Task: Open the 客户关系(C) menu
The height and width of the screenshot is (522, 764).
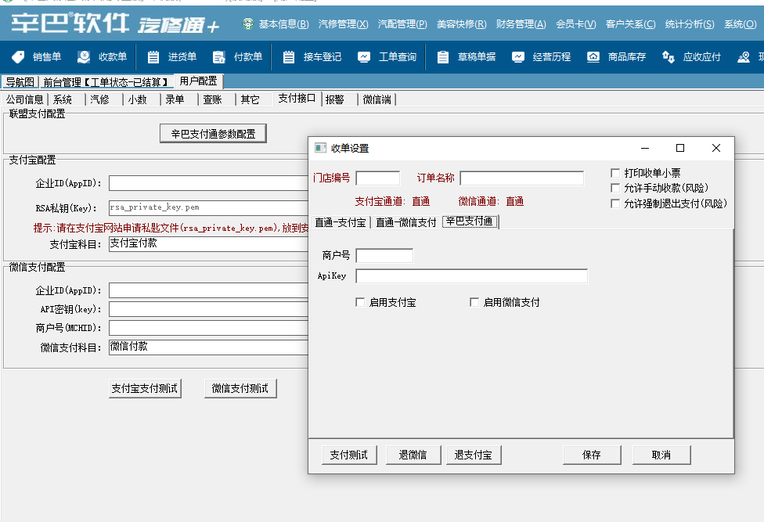Action: click(x=630, y=23)
